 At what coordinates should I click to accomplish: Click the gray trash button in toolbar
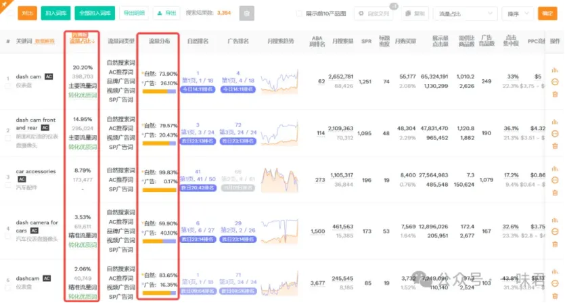[x=246, y=14]
